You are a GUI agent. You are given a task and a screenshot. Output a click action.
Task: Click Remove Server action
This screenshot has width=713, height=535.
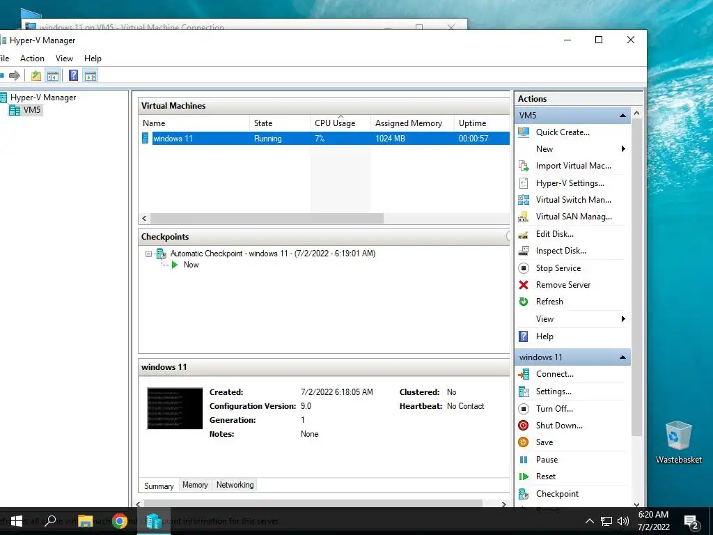click(563, 285)
